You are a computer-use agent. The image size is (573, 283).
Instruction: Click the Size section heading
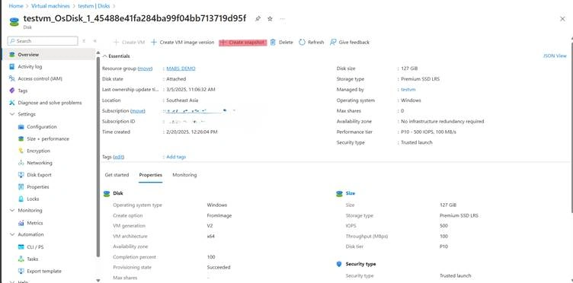pos(350,193)
